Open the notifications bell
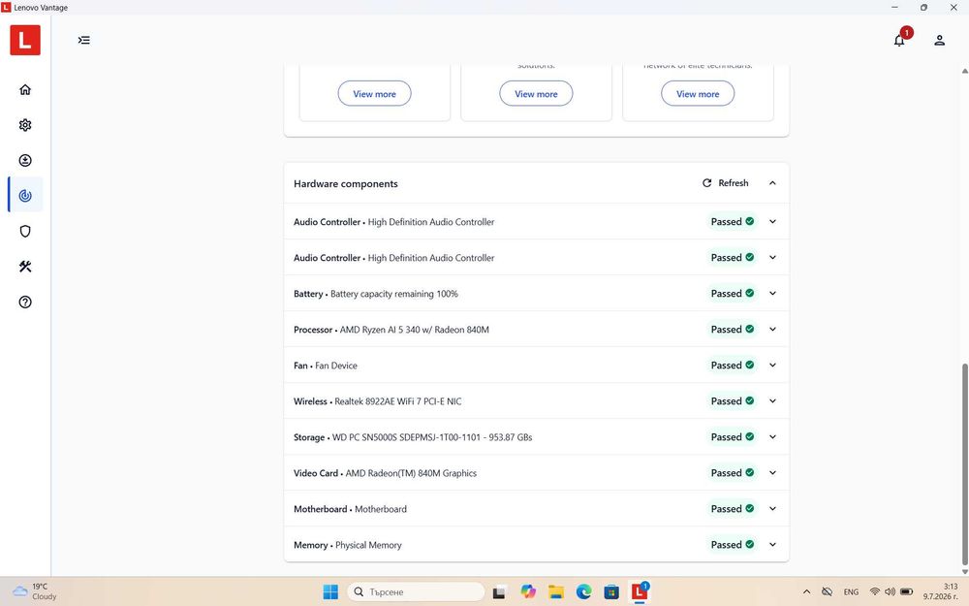Image resolution: width=969 pixels, height=606 pixels. coord(900,40)
